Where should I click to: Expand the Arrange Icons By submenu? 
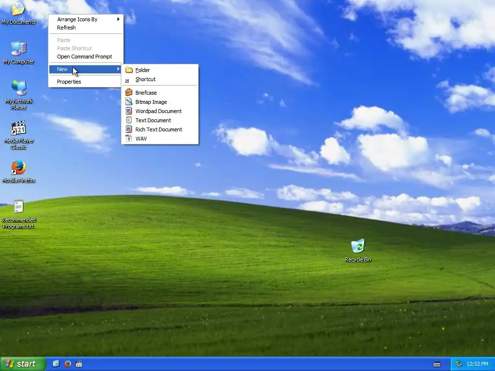[86, 19]
